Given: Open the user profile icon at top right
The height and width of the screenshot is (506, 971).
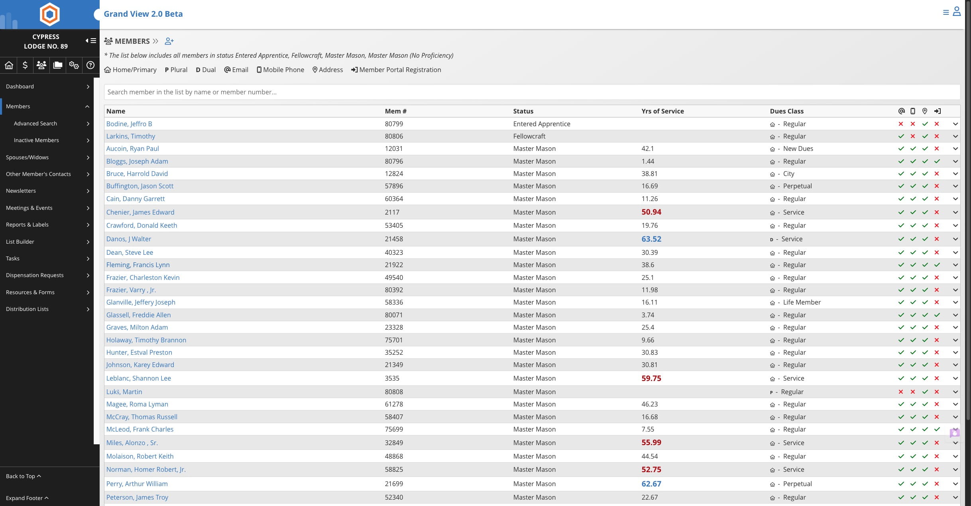Looking at the screenshot, I should point(957,12).
